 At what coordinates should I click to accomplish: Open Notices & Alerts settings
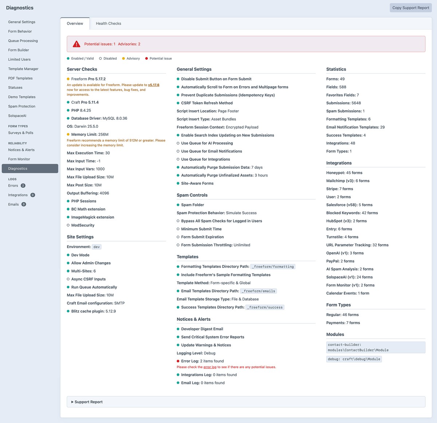(x=21, y=150)
